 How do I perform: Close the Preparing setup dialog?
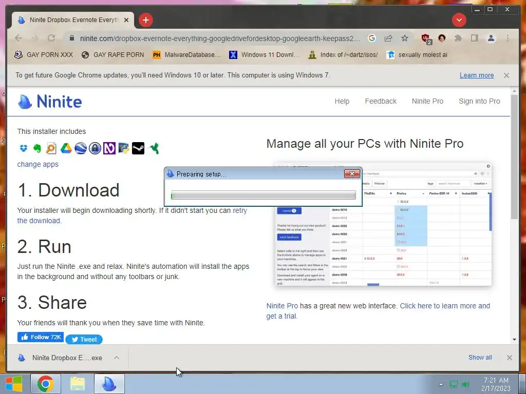(352, 173)
